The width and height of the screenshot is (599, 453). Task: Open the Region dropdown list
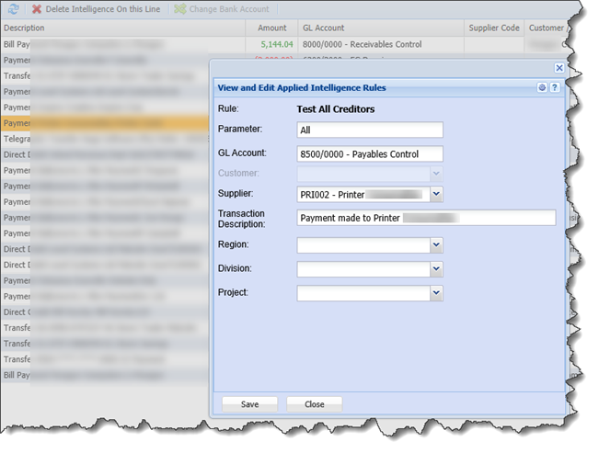436,245
